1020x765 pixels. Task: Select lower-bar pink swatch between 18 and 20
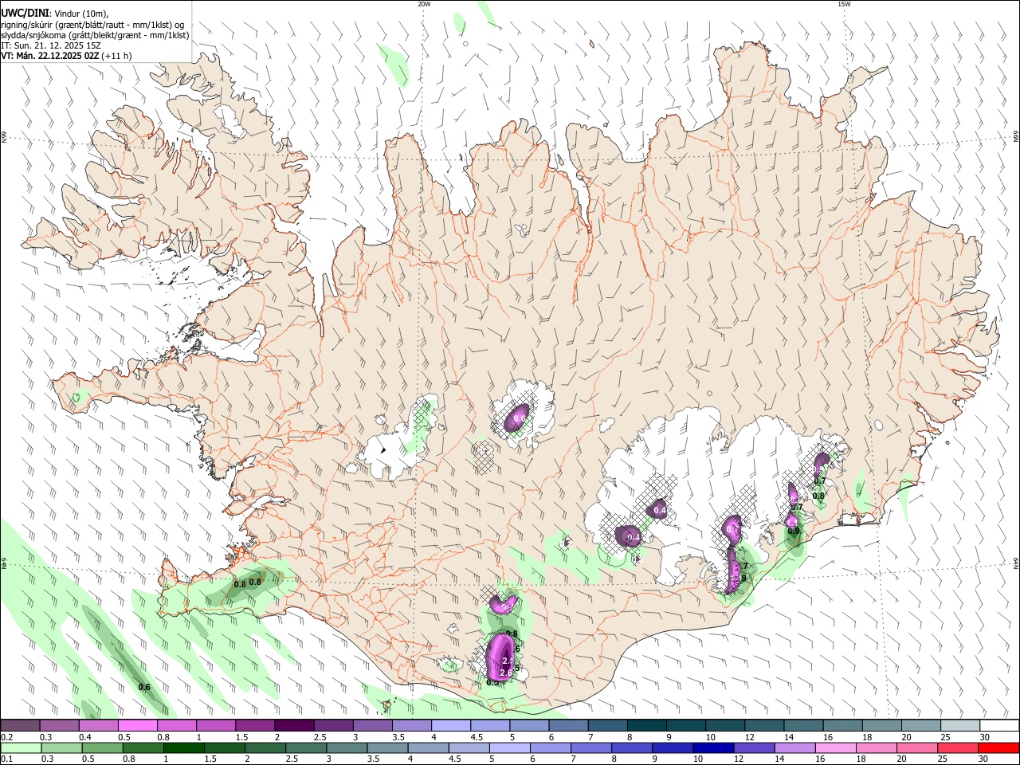[877, 748]
